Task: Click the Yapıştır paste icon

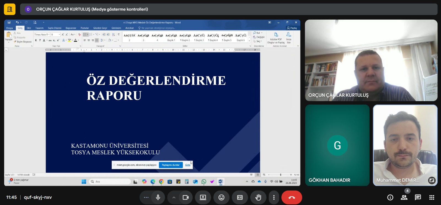Action: (x=9, y=35)
